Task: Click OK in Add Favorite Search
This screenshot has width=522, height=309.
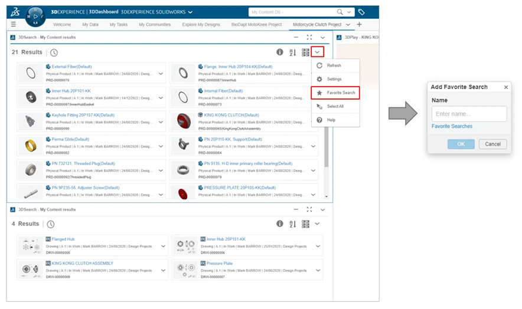Action: point(461,144)
